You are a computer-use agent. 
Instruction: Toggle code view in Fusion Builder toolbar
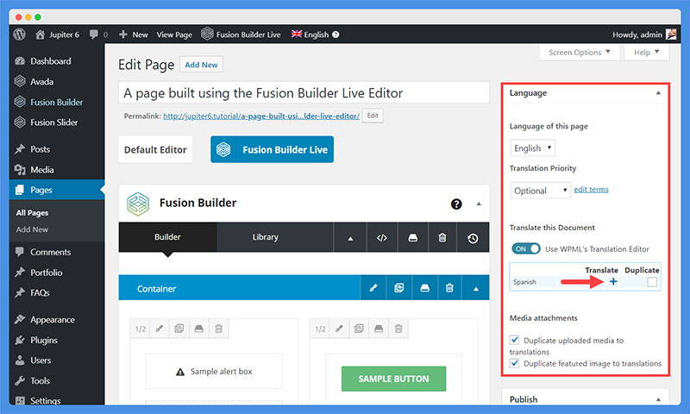pyautogui.click(x=382, y=237)
